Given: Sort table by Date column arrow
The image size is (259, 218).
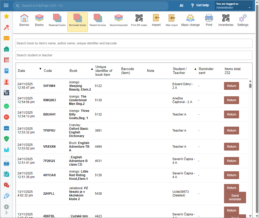Looking at the screenshot, I should 40,69.
